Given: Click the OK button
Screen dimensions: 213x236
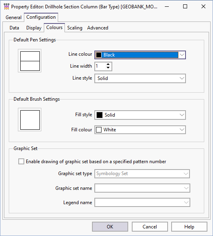Looking at the screenshot, I should 110,227.
